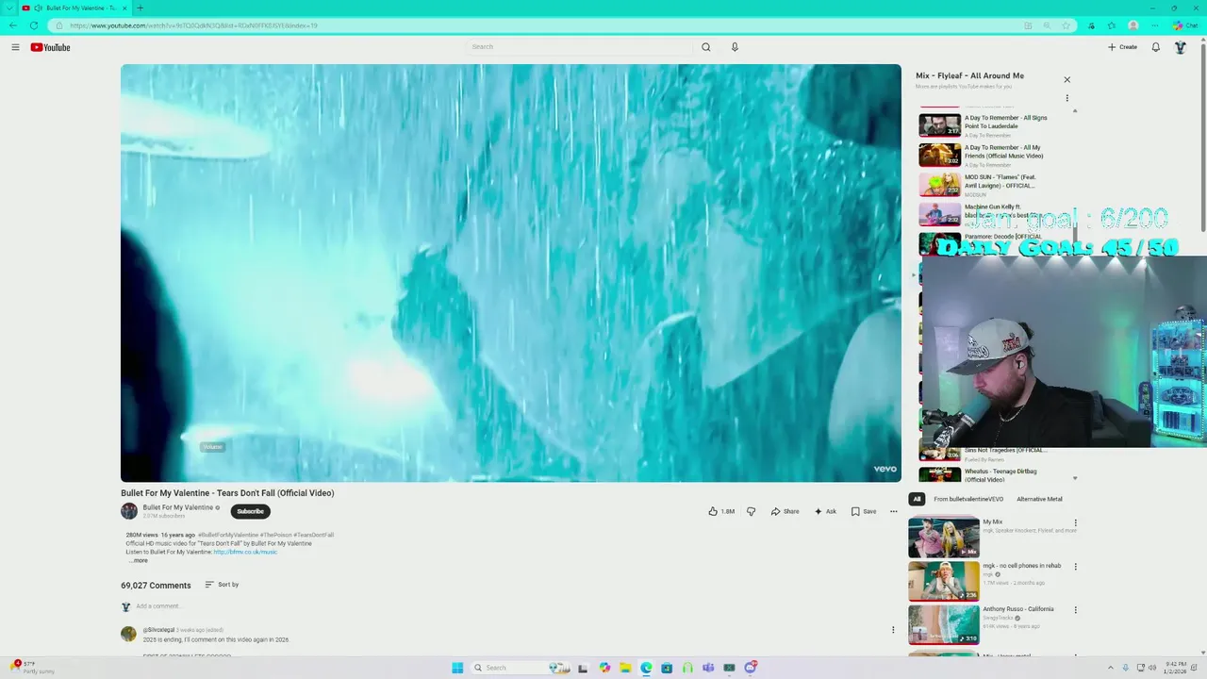Screen dimensions: 1207x679
Task: Go back in the browser
Action: pyautogui.click(x=12, y=25)
